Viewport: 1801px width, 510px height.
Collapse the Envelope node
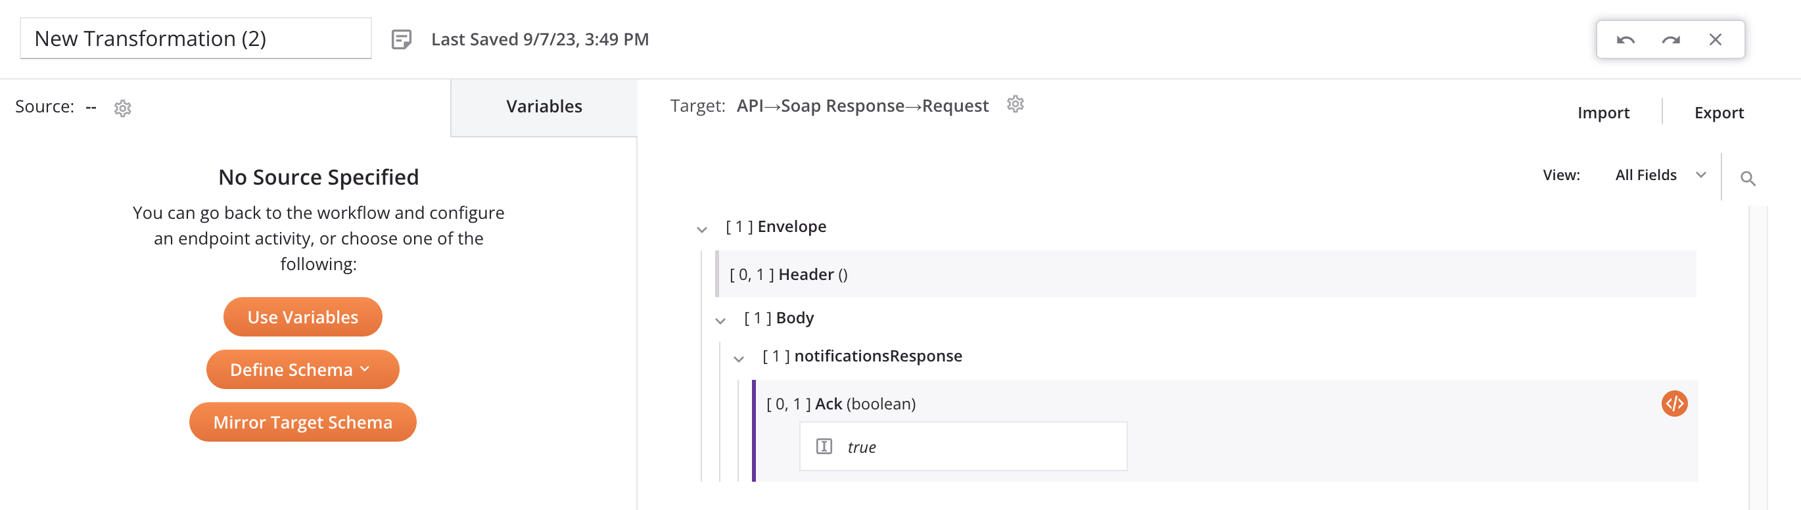click(702, 229)
